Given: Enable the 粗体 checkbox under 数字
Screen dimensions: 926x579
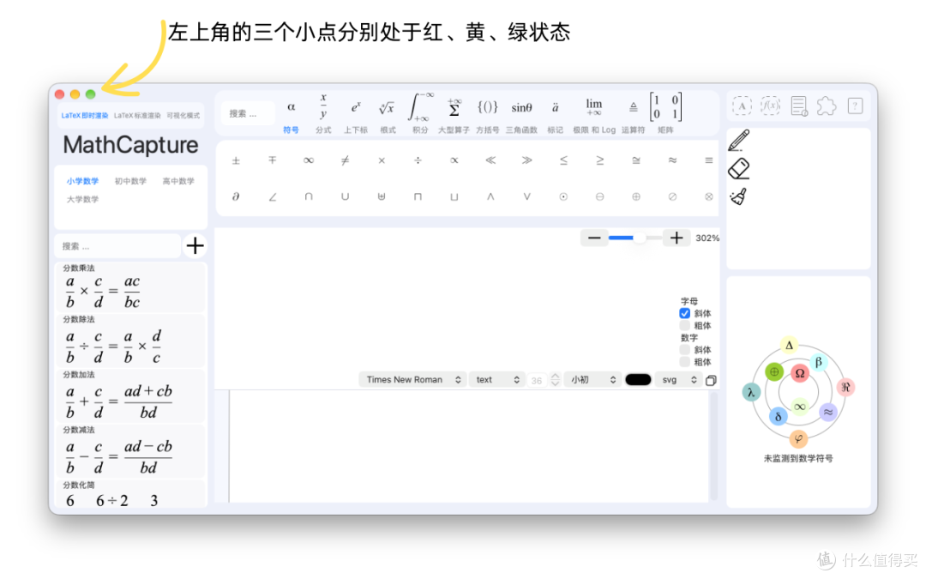Looking at the screenshot, I should (x=684, y=362).
